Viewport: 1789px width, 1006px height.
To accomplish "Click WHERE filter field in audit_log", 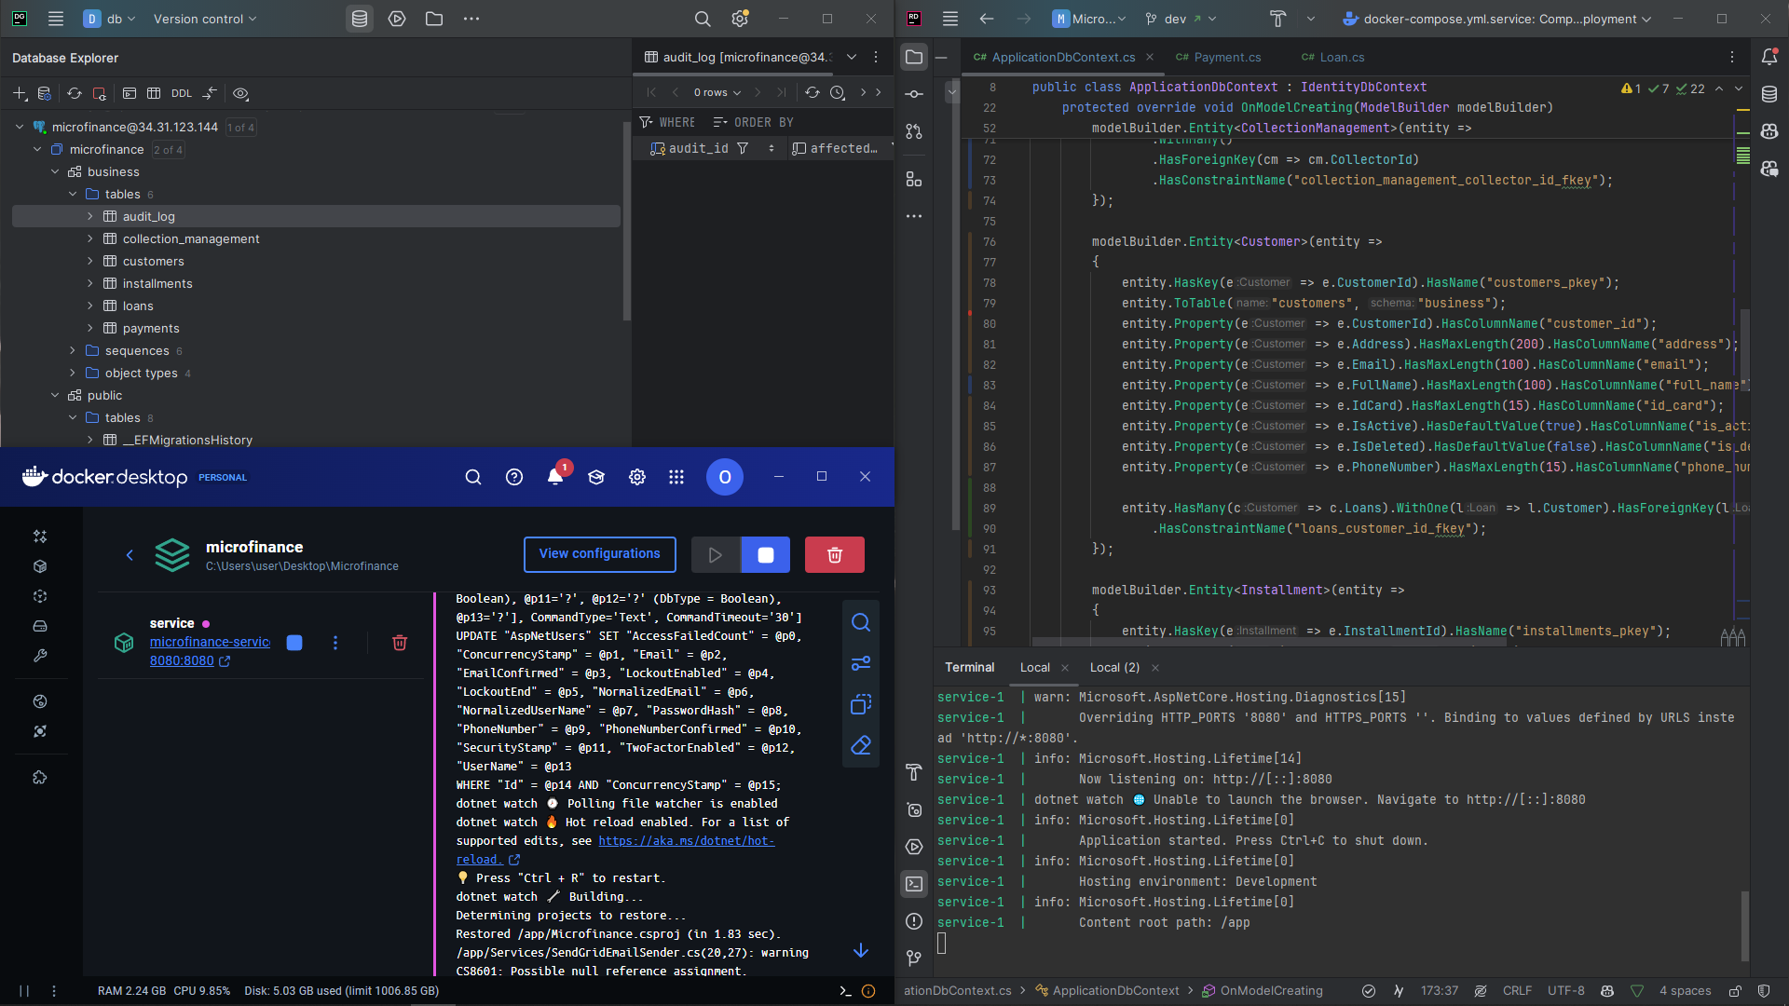I will click(668, 122).
